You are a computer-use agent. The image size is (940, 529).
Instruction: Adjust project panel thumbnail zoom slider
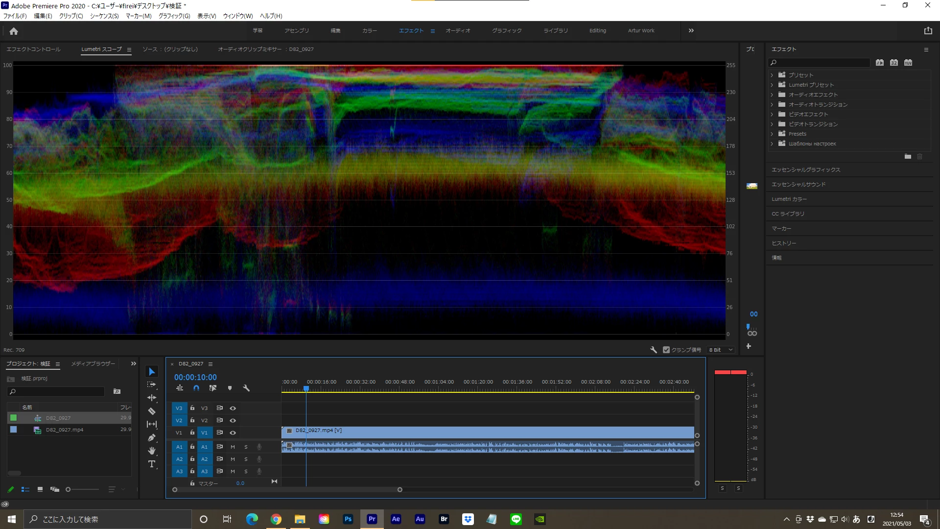(x=68, y=489)
